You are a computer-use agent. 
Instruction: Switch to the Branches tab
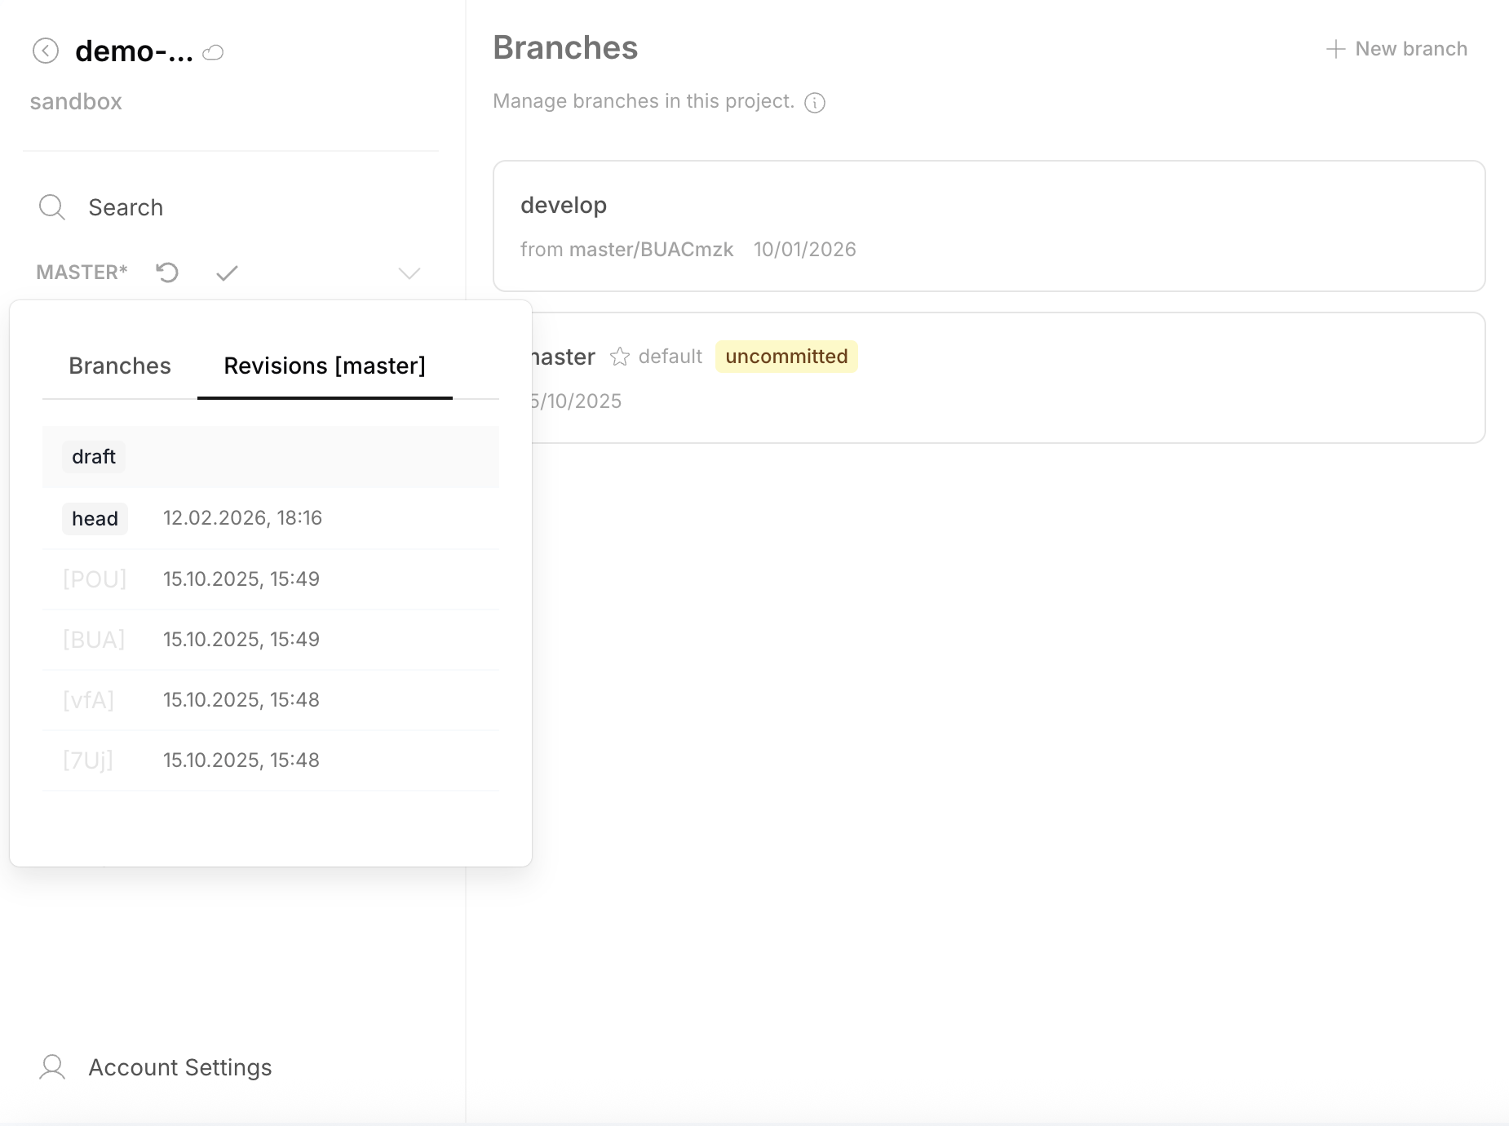[119, 366]
